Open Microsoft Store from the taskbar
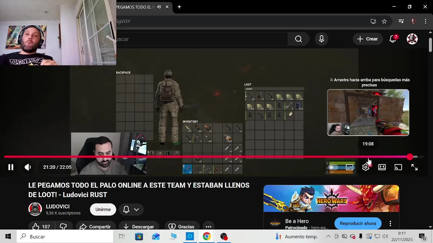This screenshot has width=433, height=243. coord(139,237)
